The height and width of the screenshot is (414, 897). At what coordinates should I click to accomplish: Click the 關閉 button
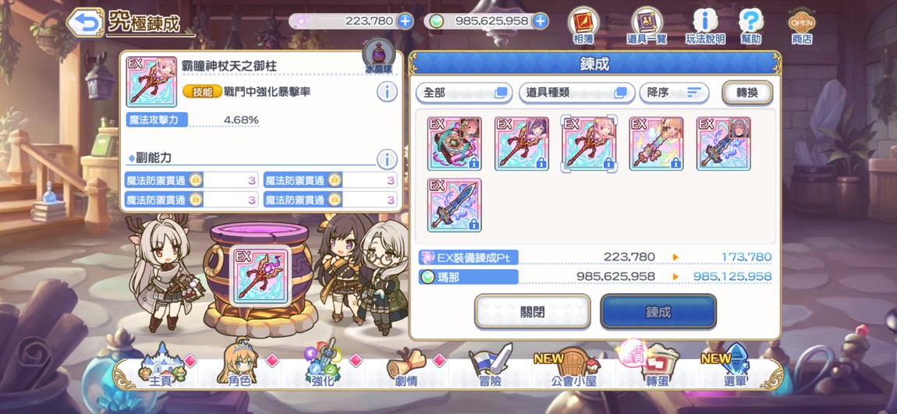click(532, 312)
